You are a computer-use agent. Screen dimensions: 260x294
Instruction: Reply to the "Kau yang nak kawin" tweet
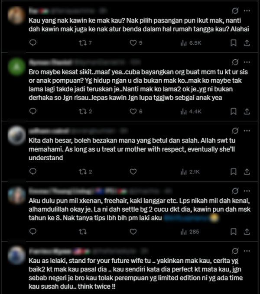click(33, 43)
